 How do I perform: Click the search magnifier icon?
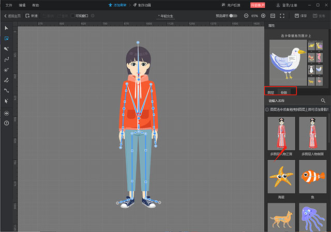323,101
